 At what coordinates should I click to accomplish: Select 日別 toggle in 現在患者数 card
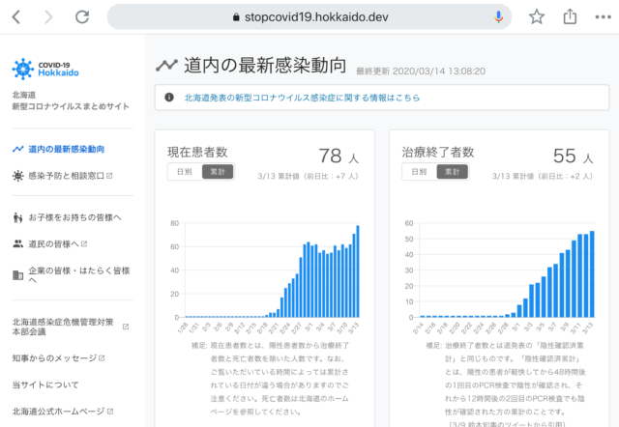tap(183, 172)
